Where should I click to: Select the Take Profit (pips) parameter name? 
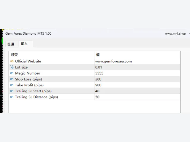(x=29, y=85)
